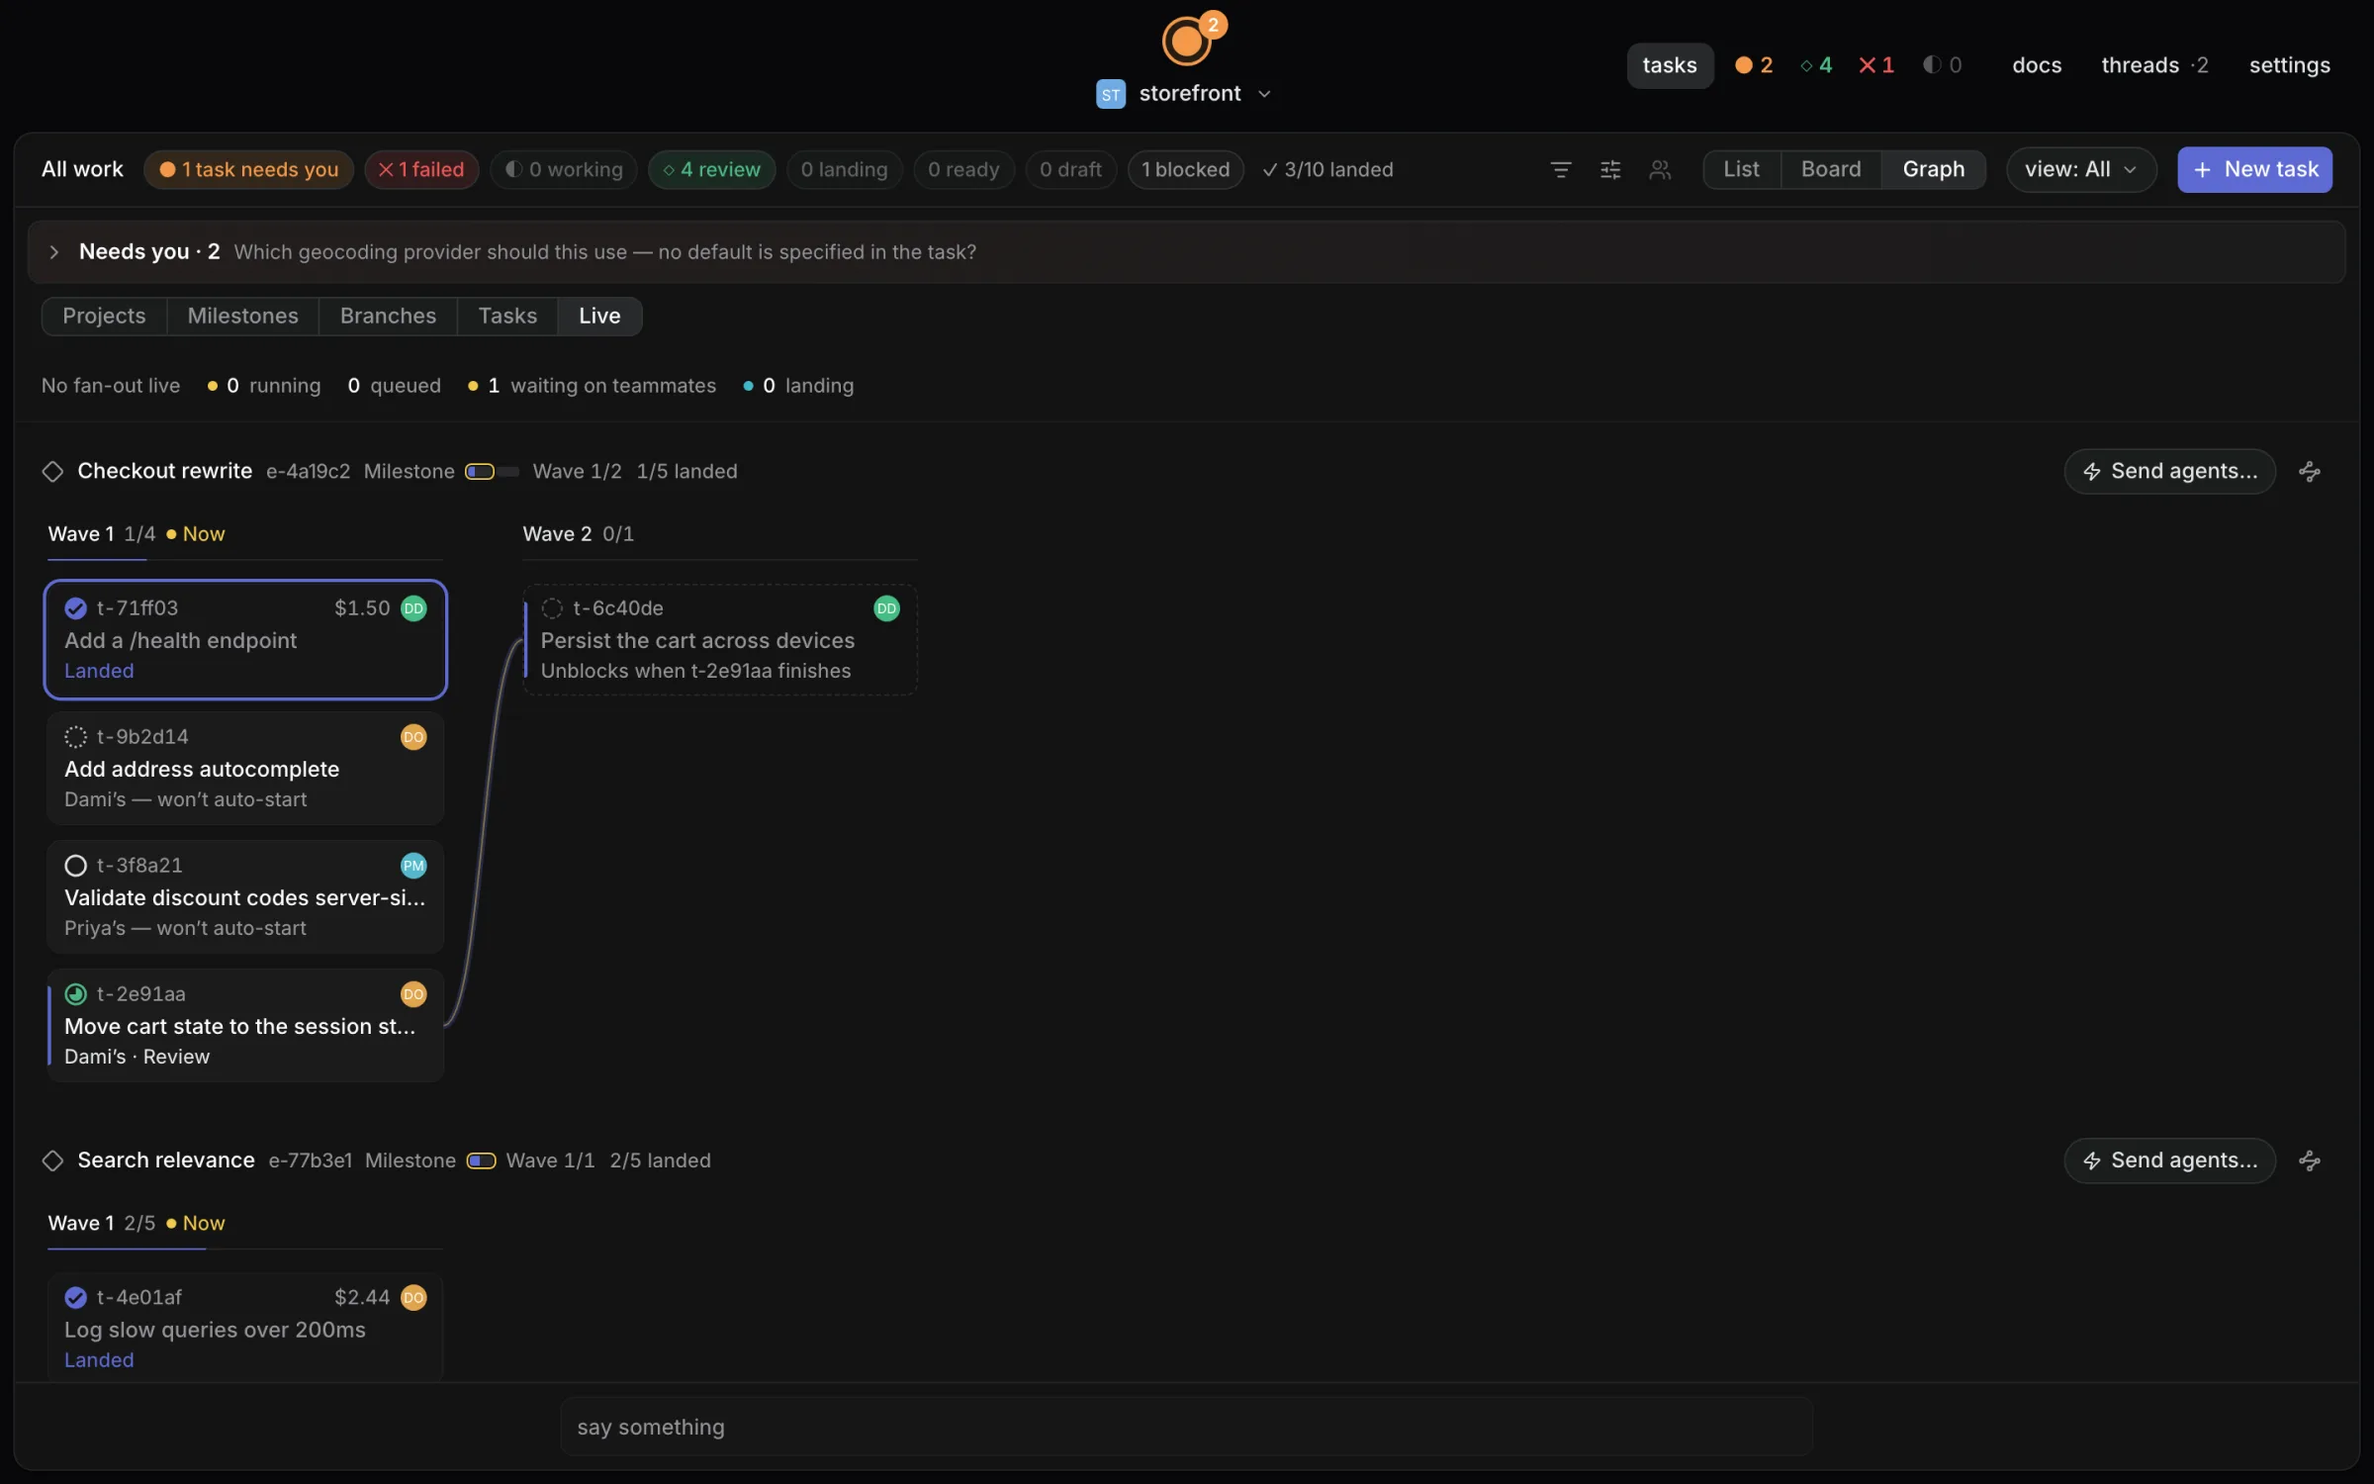Select the Branches tab
2374x1484 pixels.
pos(388,317)
